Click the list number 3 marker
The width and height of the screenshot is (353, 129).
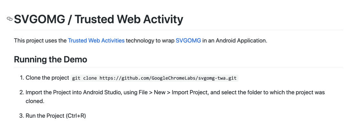click(22, 116)
